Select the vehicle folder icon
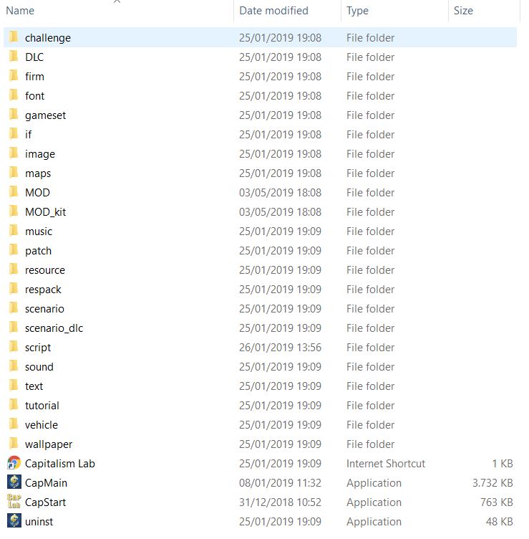Image resolution: width=529 pixels, height=539 pixels. point(14,424)
